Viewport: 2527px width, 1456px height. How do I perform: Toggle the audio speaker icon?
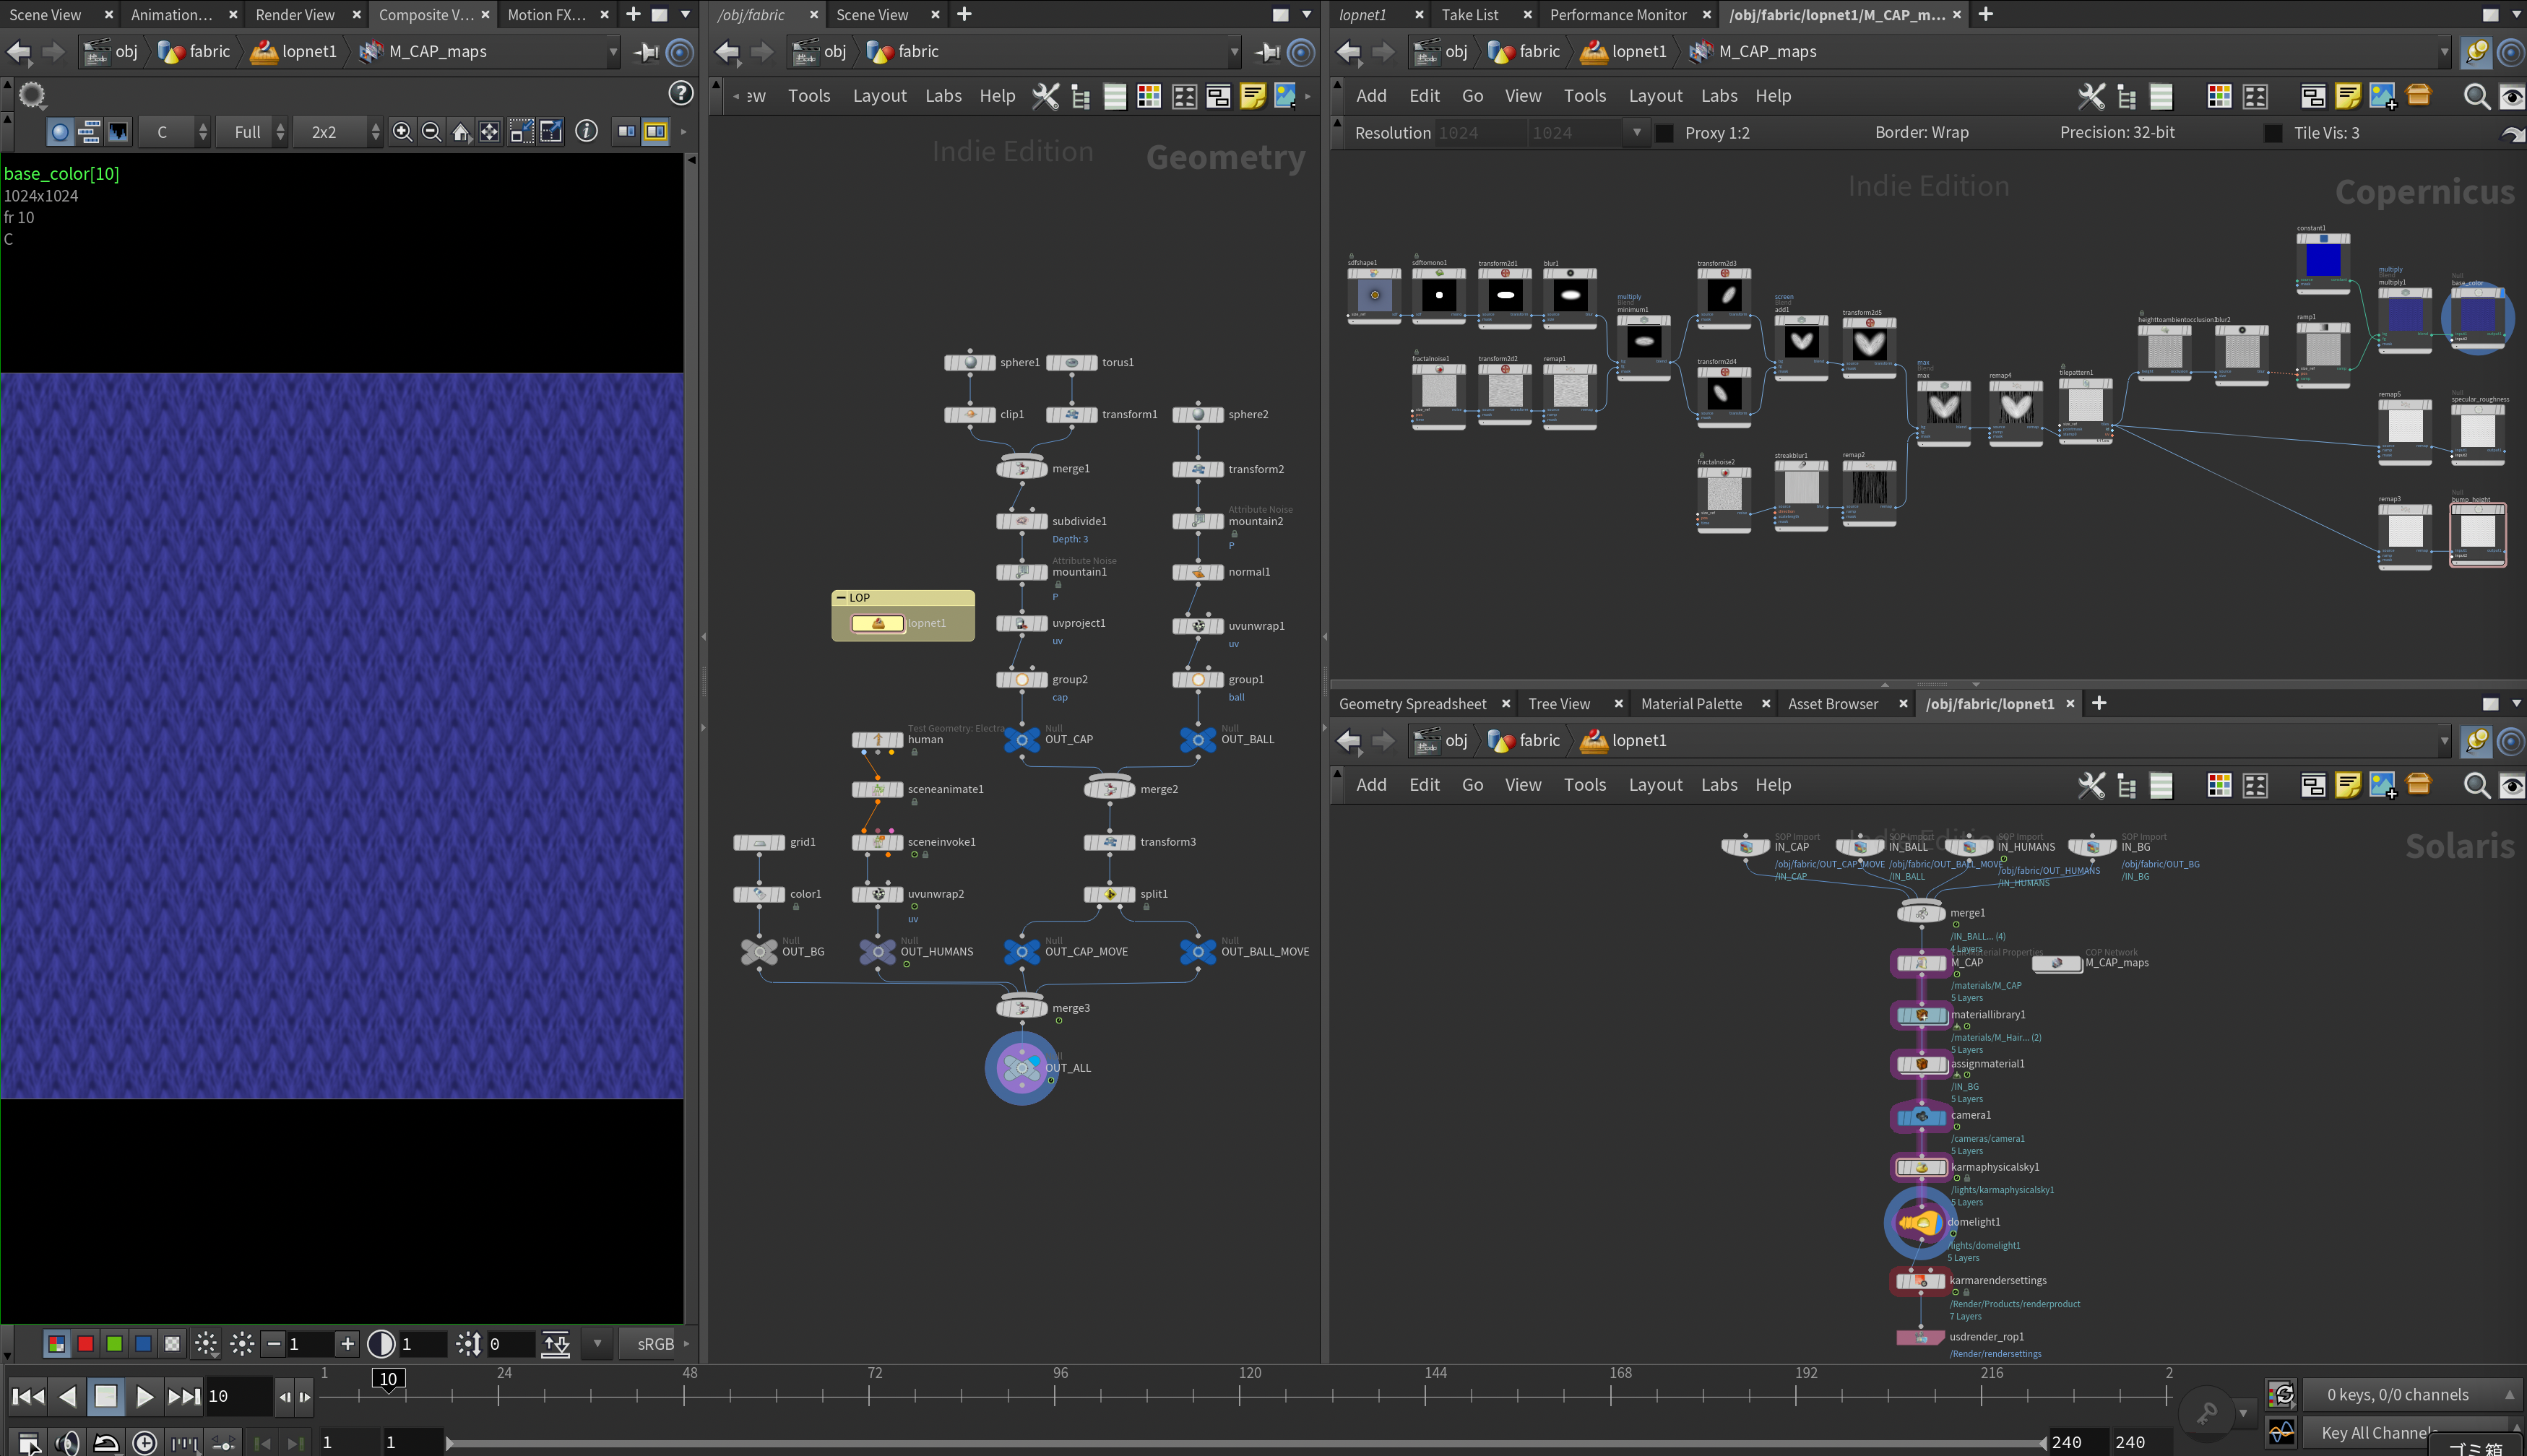[x=67, y=1442]
